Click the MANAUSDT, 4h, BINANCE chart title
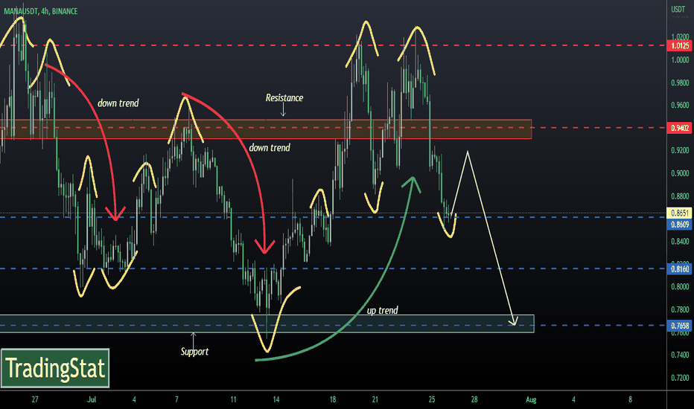Viewport: 694px width, 409px height. [41, 11]
